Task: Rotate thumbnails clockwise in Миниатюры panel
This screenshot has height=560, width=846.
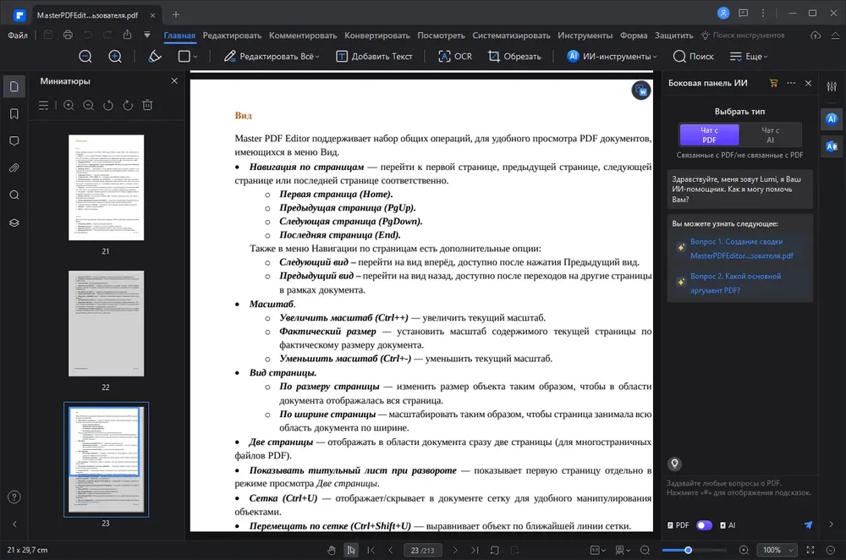Action: pos(128,105)
